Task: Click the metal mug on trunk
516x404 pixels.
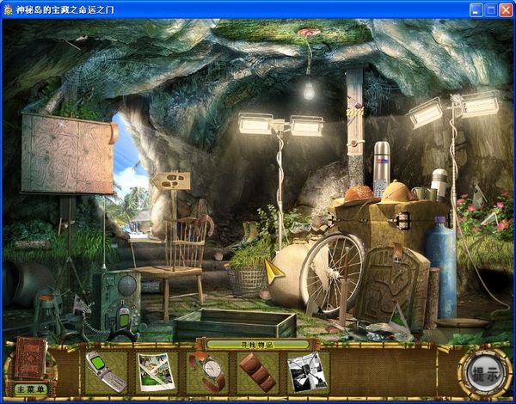Action: click(x=420, y=193)
